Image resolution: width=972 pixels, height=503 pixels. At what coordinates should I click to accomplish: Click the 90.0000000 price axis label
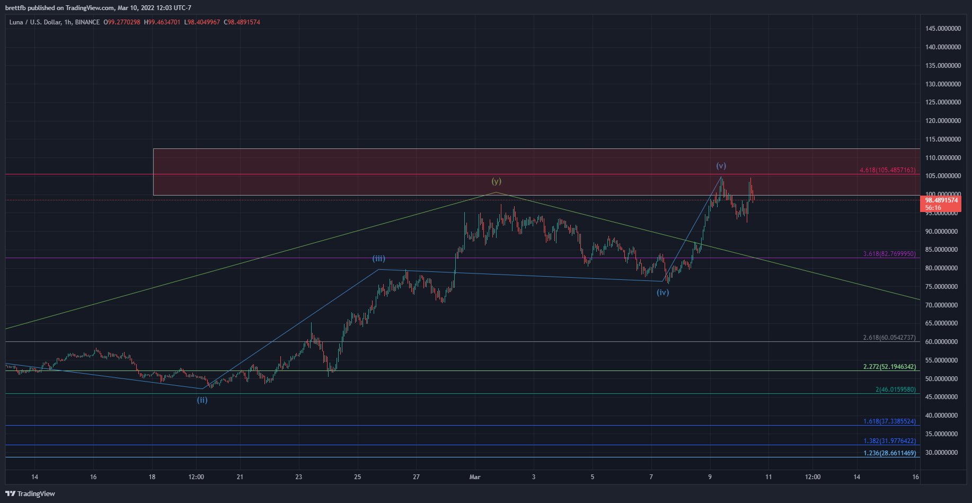tap(941, 232)
